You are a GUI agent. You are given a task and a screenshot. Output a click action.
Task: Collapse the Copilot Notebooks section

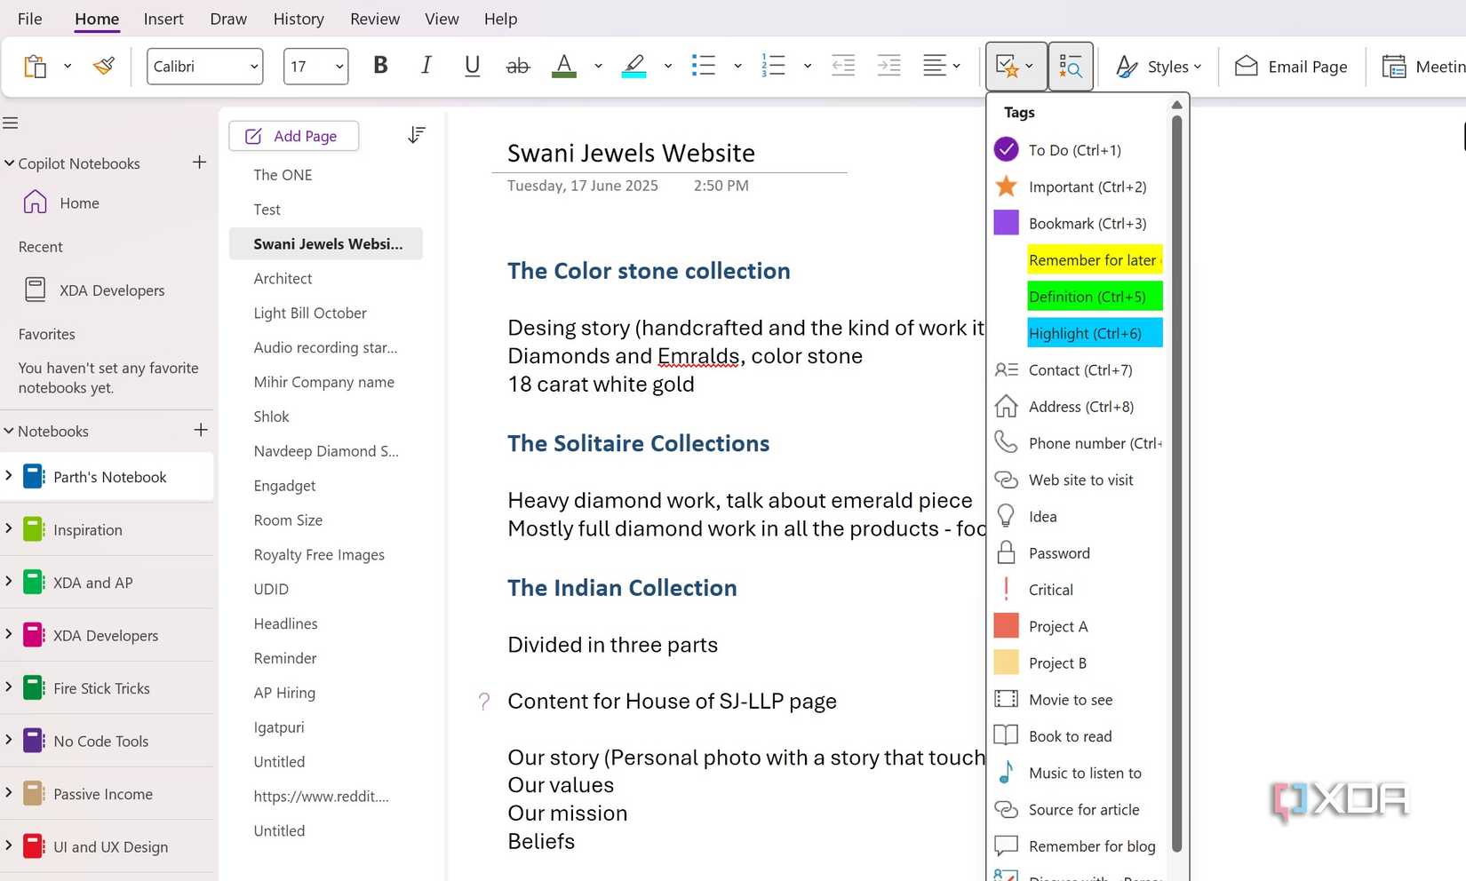(9, 163)
